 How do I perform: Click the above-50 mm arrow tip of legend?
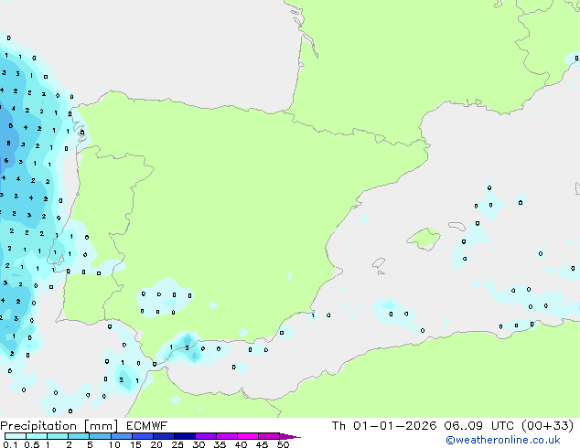(290, 436)
